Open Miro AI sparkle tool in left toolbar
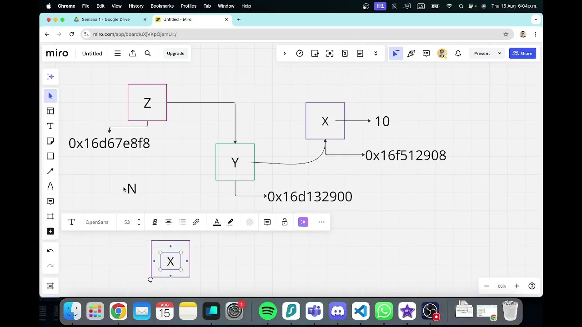Image resolution: width=582 pixels, height=327 pixels. tap(50, 77)
